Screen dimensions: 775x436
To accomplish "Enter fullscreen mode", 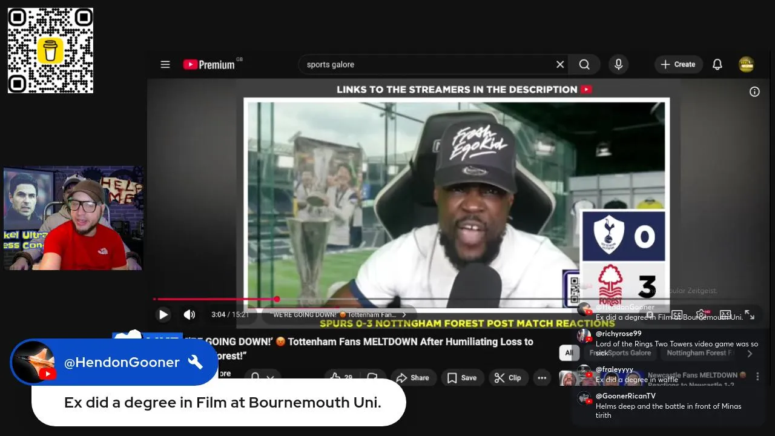I will tap(750, 314).
